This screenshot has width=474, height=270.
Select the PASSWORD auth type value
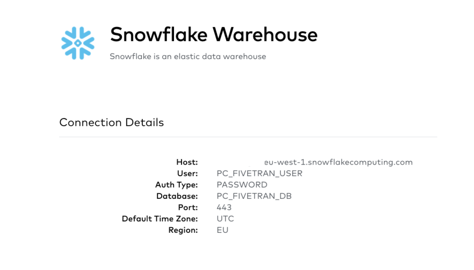coord(242,185)
